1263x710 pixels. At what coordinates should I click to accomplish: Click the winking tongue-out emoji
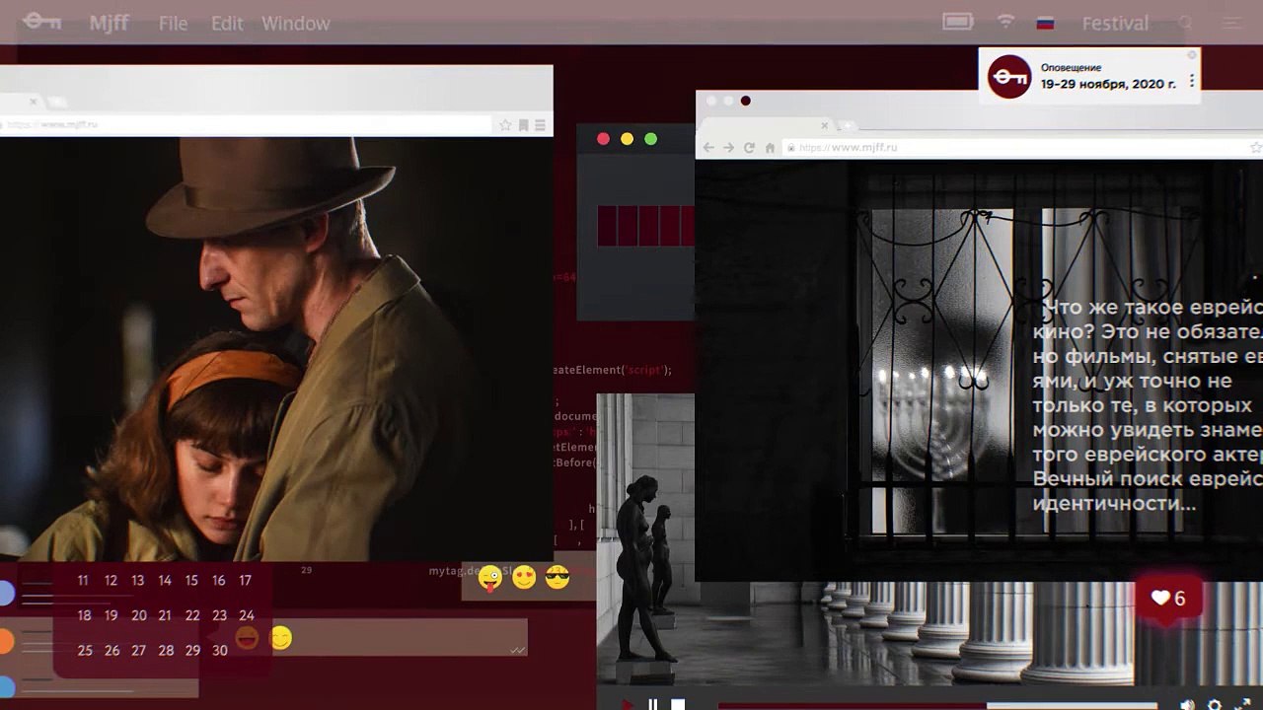pos(489,579)
